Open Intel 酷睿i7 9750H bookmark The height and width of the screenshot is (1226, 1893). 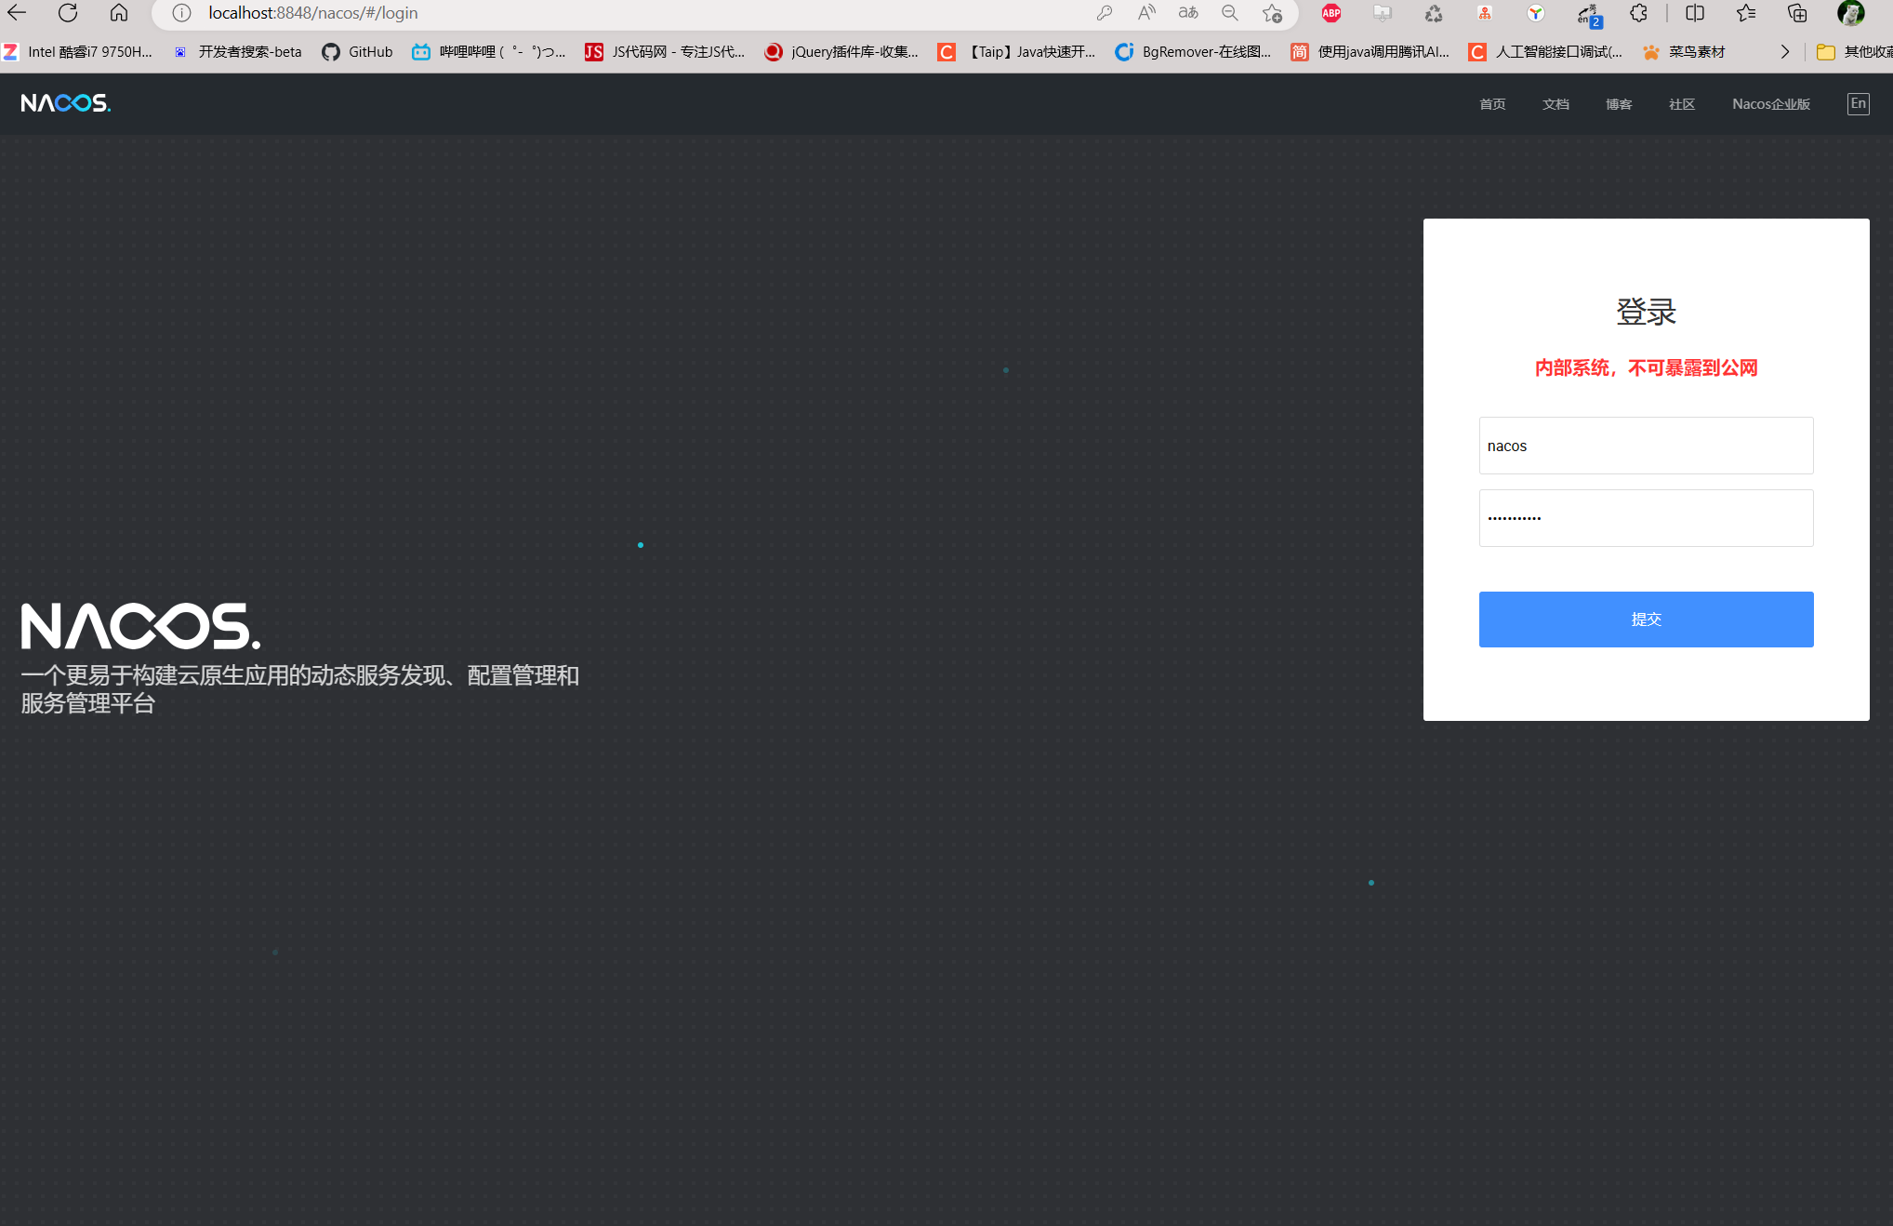(78, 52)
